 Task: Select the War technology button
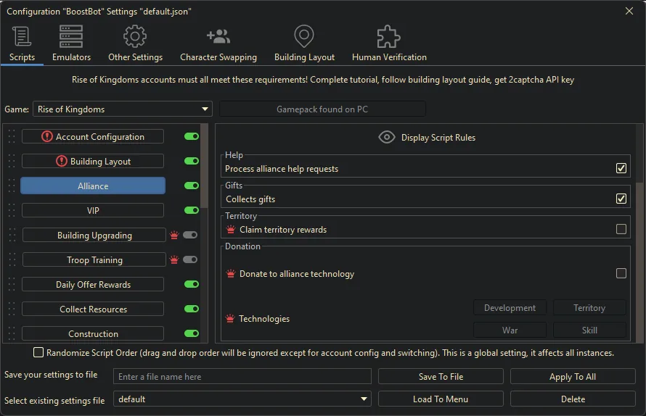[510, 330]
